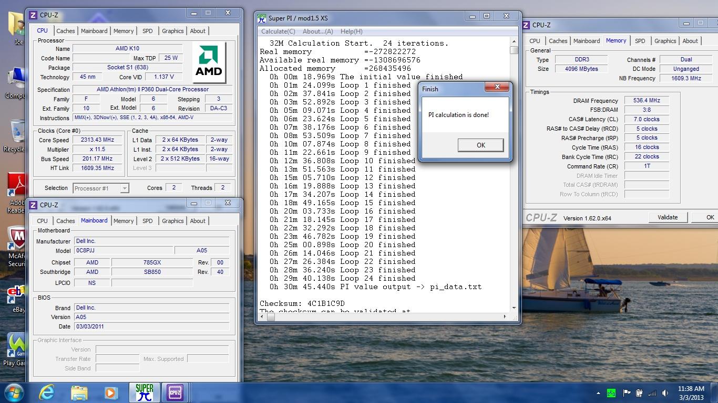The image size is (718, 403).
Task: Click the Z icon of the CPU-Z processor window
Action: [33, 15]
